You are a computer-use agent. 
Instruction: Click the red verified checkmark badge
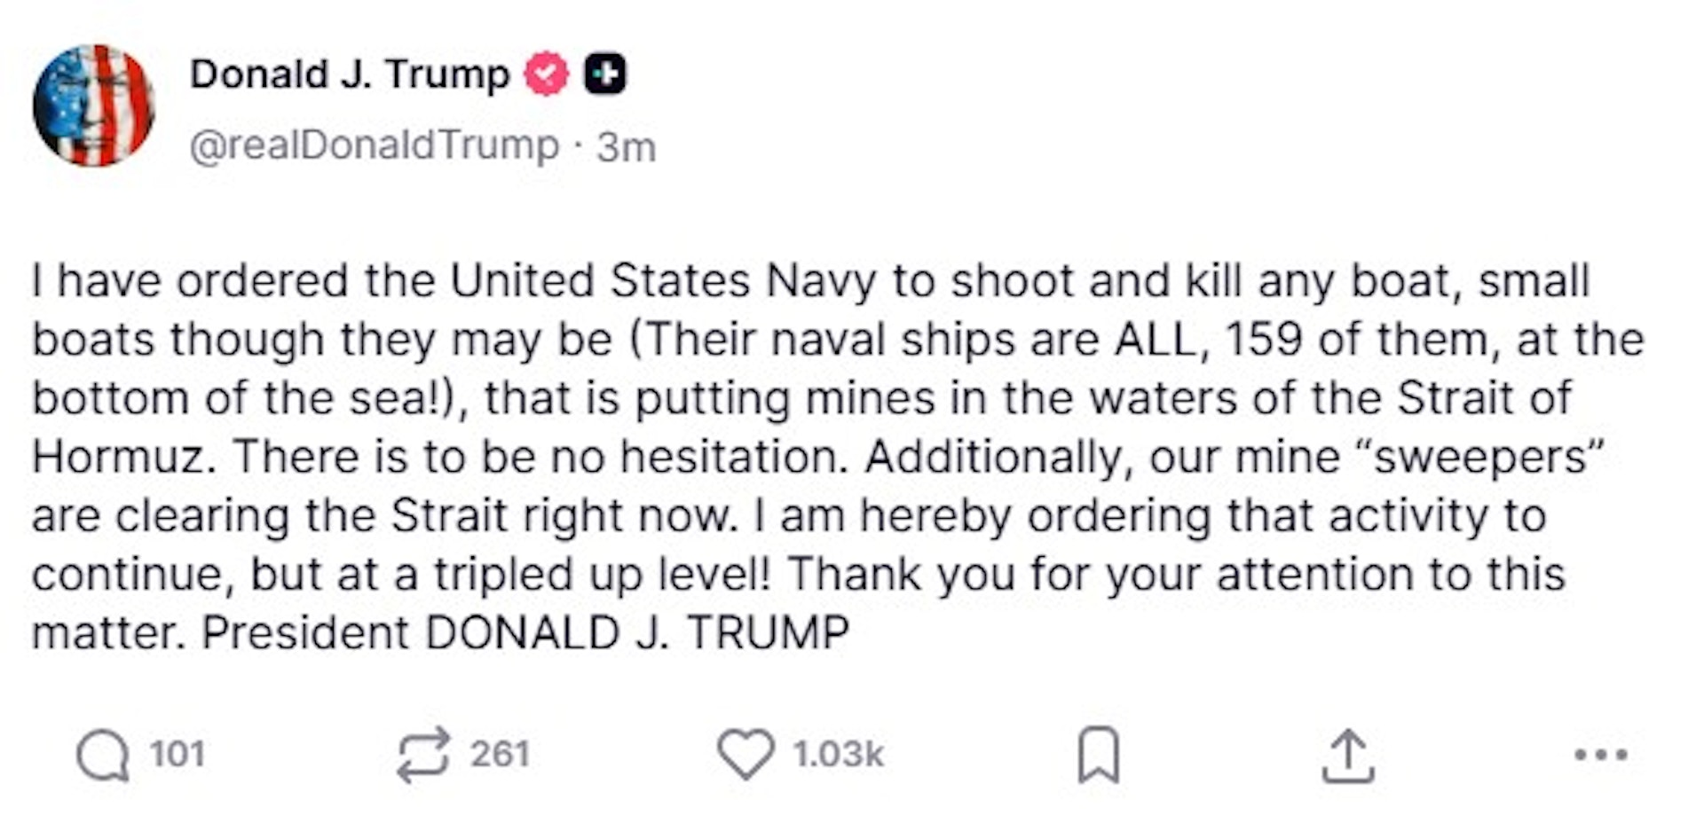pyautogui.click(x=546, y=74)
